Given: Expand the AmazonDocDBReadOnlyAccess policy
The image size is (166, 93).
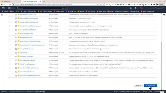Looking at the screenshot, I should 16,68.
